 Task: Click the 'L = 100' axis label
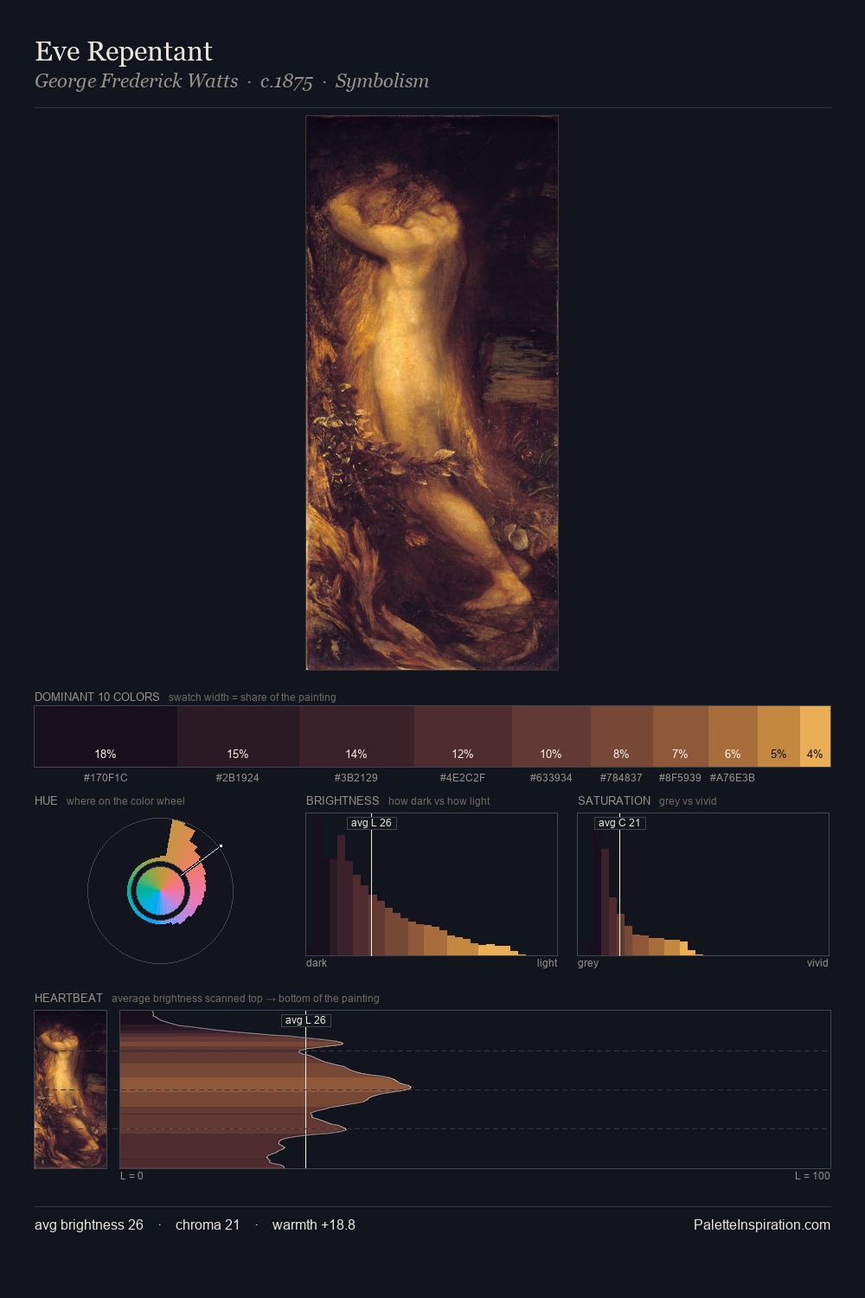point(812,1176)
